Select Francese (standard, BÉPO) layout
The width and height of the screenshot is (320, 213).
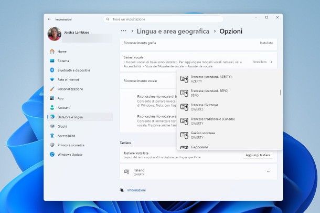click(x=230, y=93)
